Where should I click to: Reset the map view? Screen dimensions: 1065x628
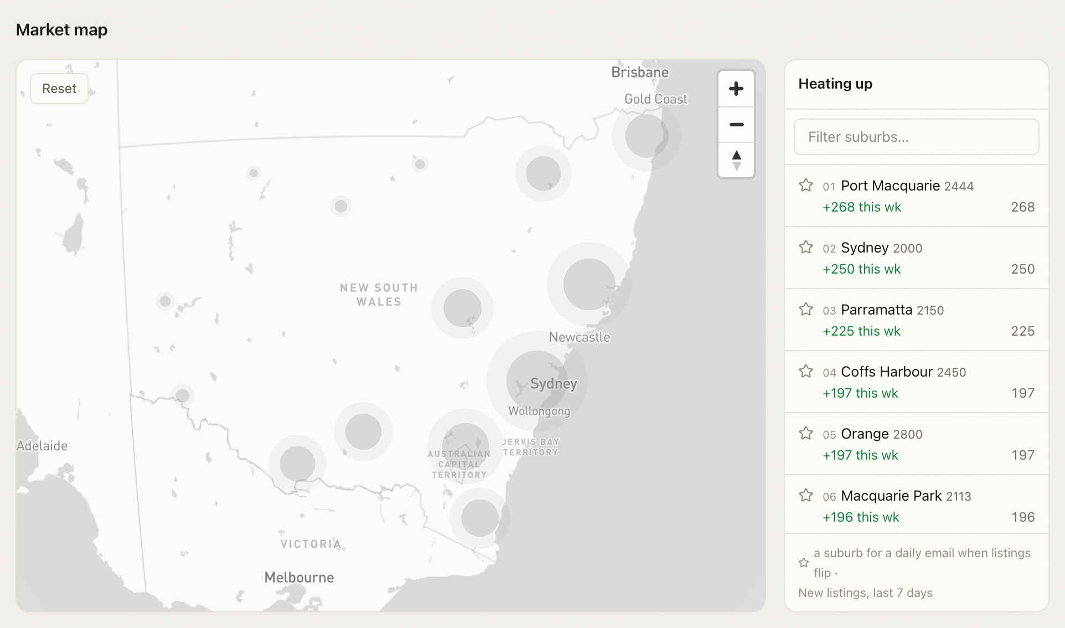59,89
